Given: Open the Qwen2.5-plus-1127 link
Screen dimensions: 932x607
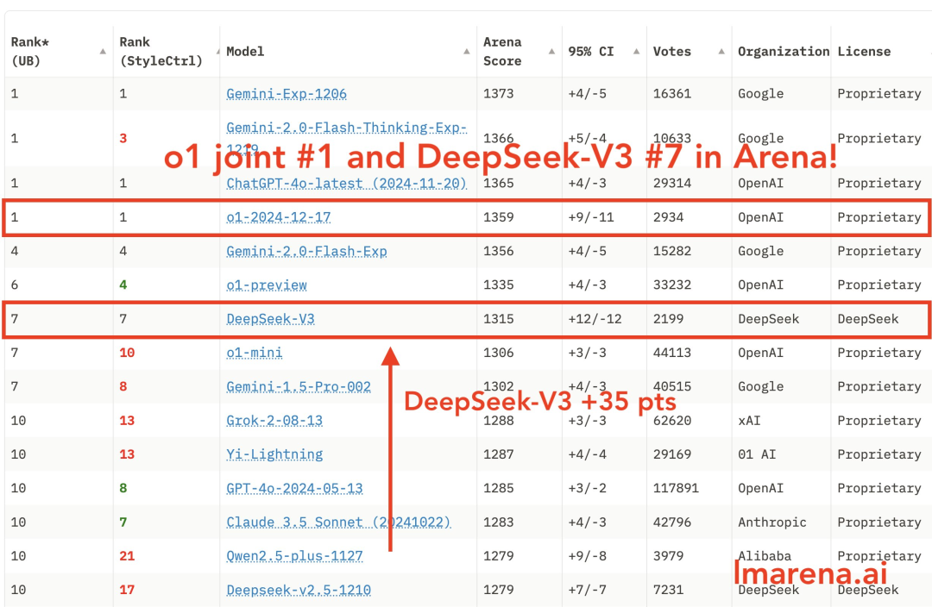Looking at the screenshot, I should 295,556.
